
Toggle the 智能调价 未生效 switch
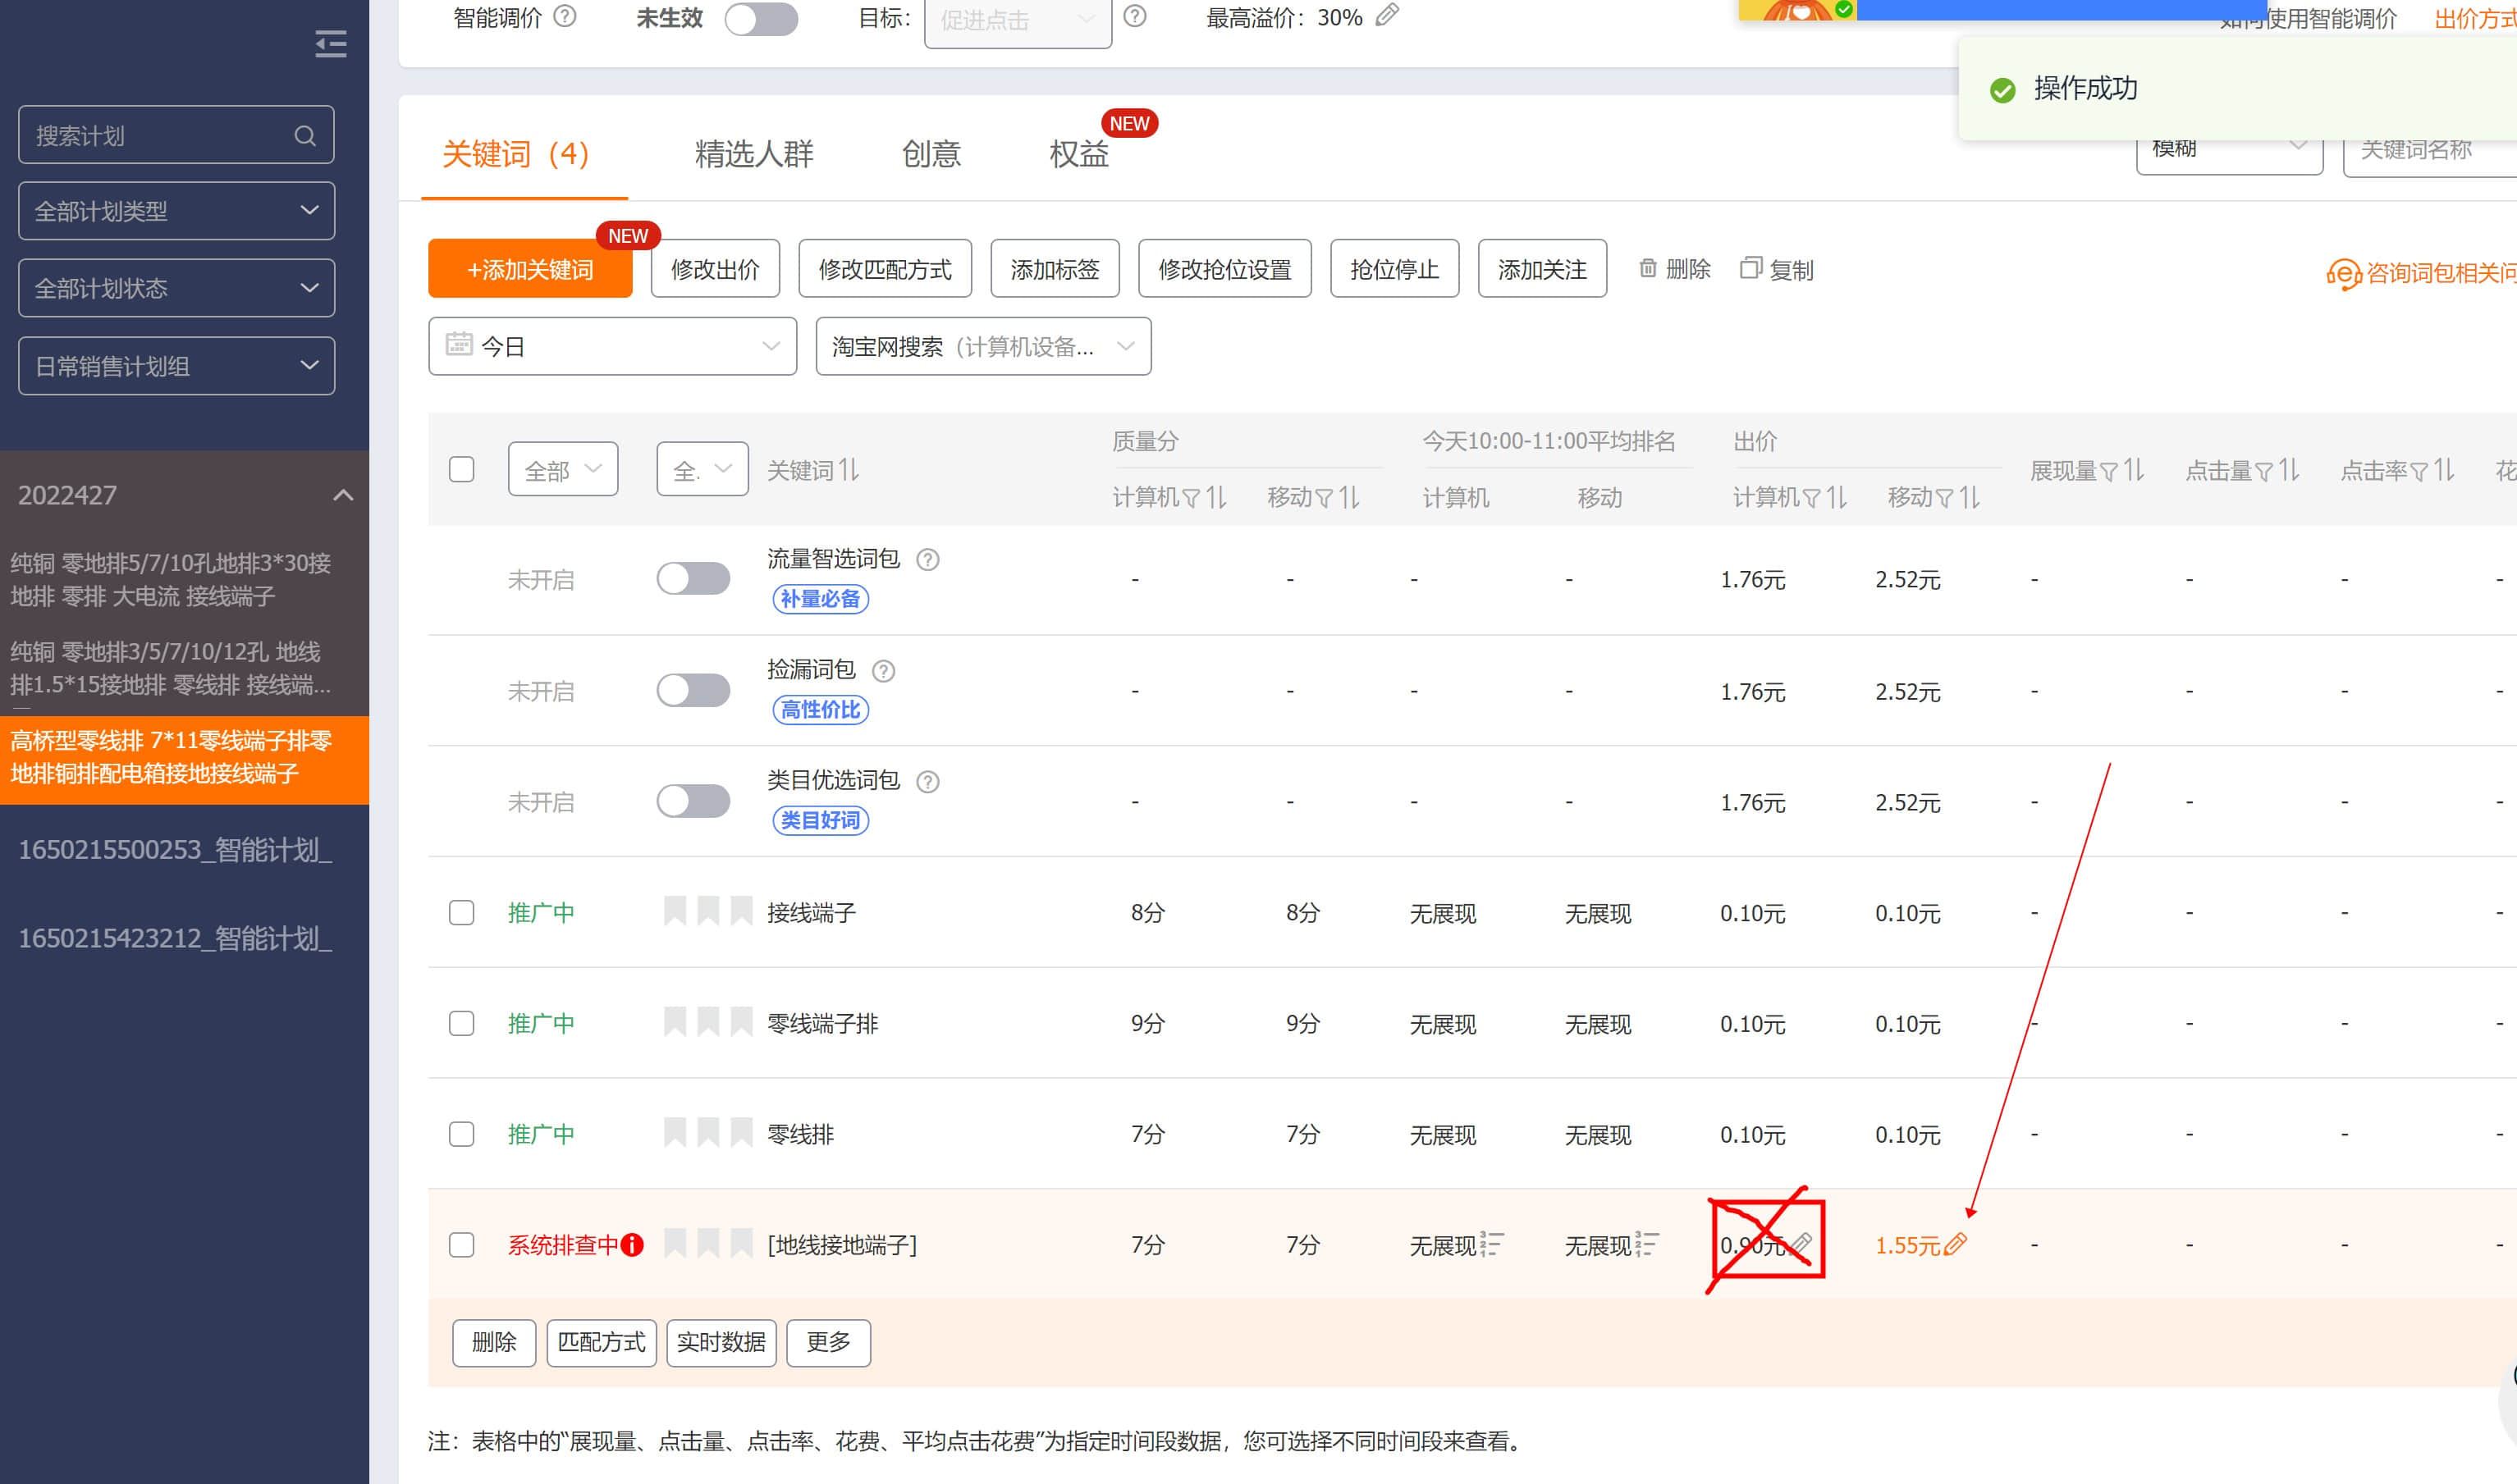coord(762,19)
